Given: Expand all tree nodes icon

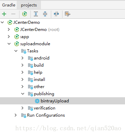Looking at the screenshot, I should 36,14.
